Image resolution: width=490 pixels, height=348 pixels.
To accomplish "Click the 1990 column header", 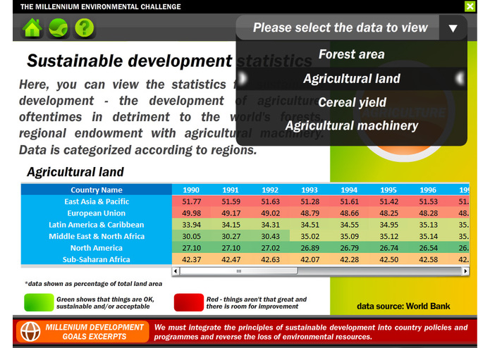I will point(191,190).
